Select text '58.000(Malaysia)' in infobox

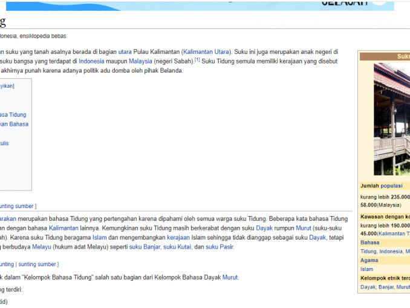[x=381, y=205]
